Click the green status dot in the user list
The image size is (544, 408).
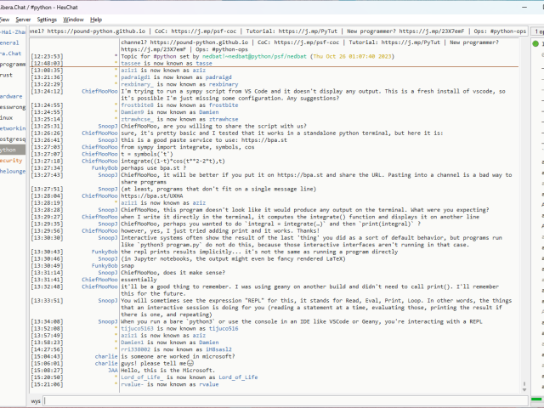[x=535, y=42]
